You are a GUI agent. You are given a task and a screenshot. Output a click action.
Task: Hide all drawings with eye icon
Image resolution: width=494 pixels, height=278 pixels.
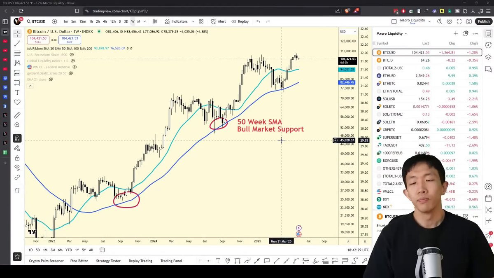click(17, 168)
